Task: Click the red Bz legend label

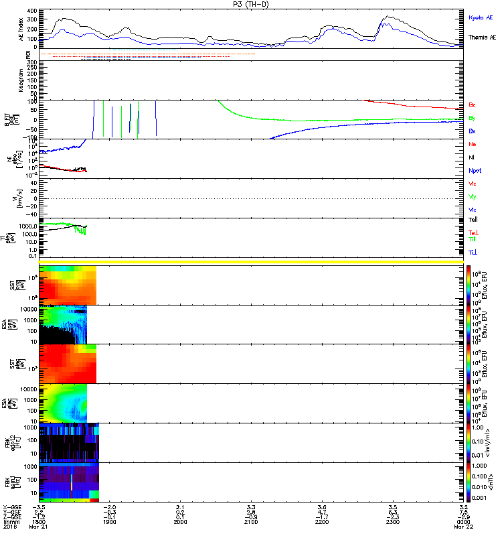Action: [x=473, y=105]
